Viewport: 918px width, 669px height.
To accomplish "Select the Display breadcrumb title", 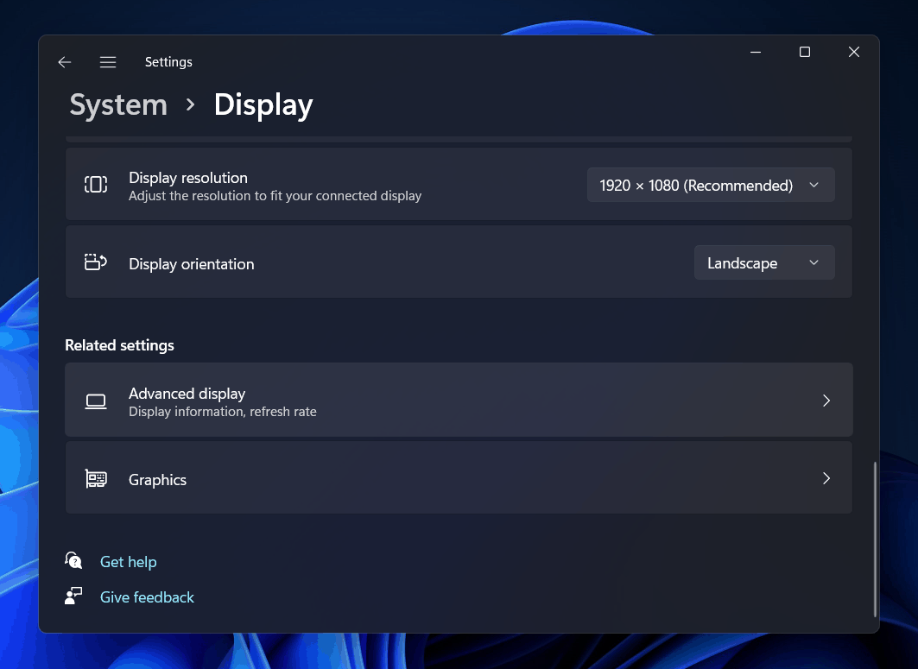I will [263, 105].
